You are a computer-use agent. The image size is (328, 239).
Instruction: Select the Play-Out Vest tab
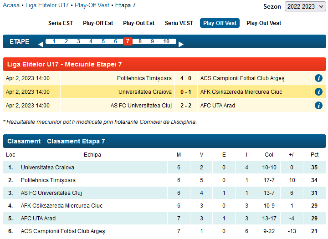coord(264,23)
